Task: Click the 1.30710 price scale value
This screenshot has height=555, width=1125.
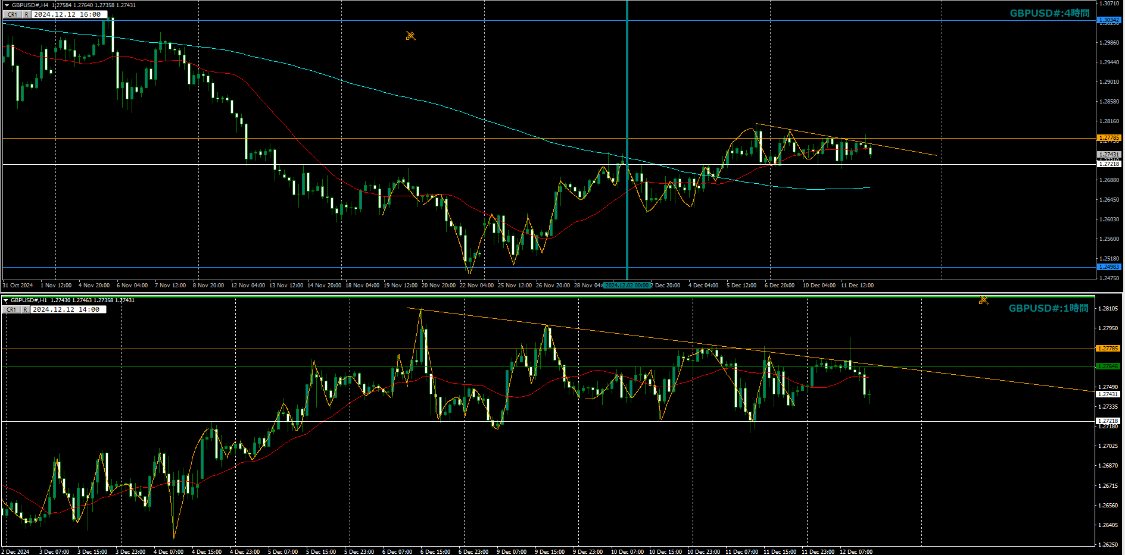Action: [1109, 4]
